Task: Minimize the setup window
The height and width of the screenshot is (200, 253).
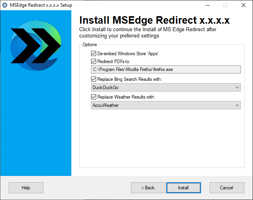Action: click(x=208, y=5)
